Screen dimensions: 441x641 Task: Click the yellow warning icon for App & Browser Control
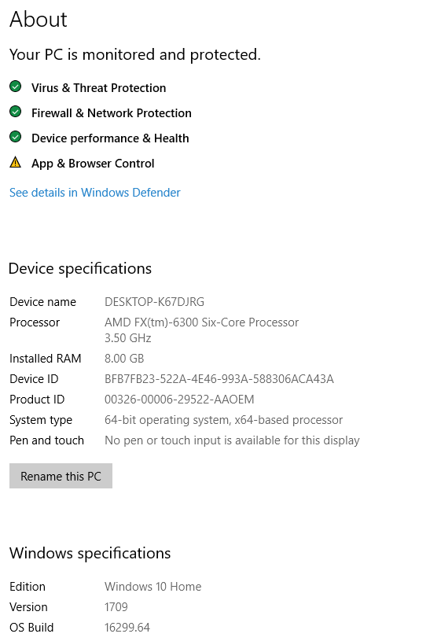[x=16, y=162]
